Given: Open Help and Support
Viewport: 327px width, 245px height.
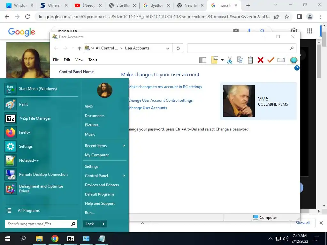Looking at the screenshot, I should (x=105, y=204).
